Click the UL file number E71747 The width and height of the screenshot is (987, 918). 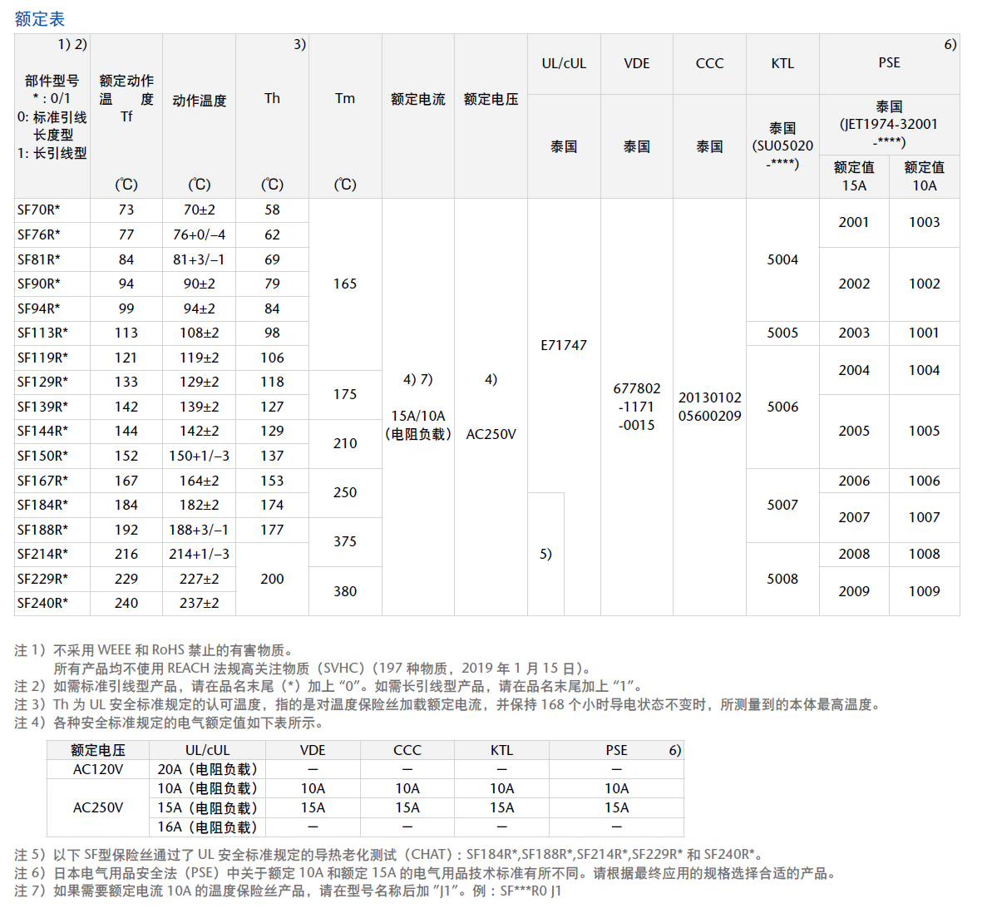click(x=564, y=345)
